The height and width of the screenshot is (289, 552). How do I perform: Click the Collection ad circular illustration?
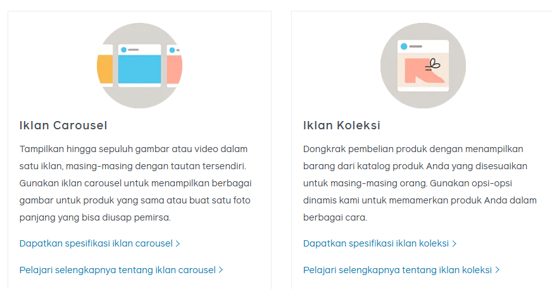[423, 65]
